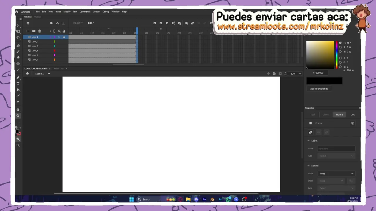Switch to the intro 1.fla document tab
376x211 pixels.
(x=59, y=69)
